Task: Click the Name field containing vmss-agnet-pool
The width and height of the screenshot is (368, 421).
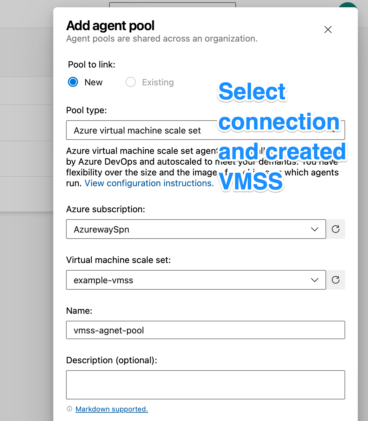Action: [x=205, y=330]
